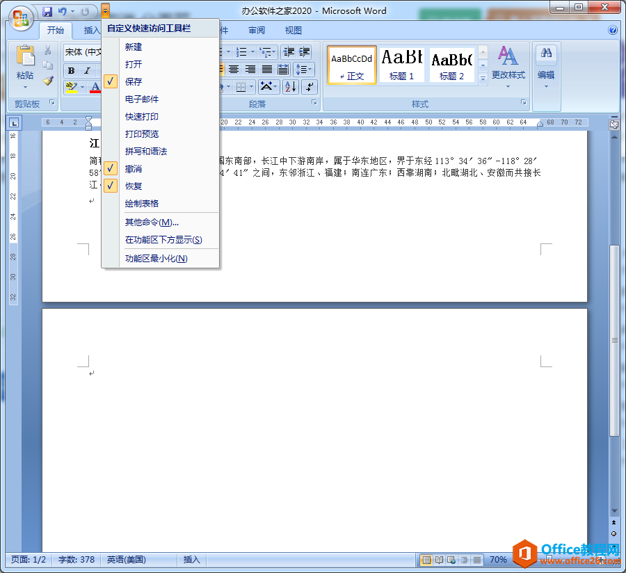
Task: Open the Editing binoculars group
Action: [546, 68]
